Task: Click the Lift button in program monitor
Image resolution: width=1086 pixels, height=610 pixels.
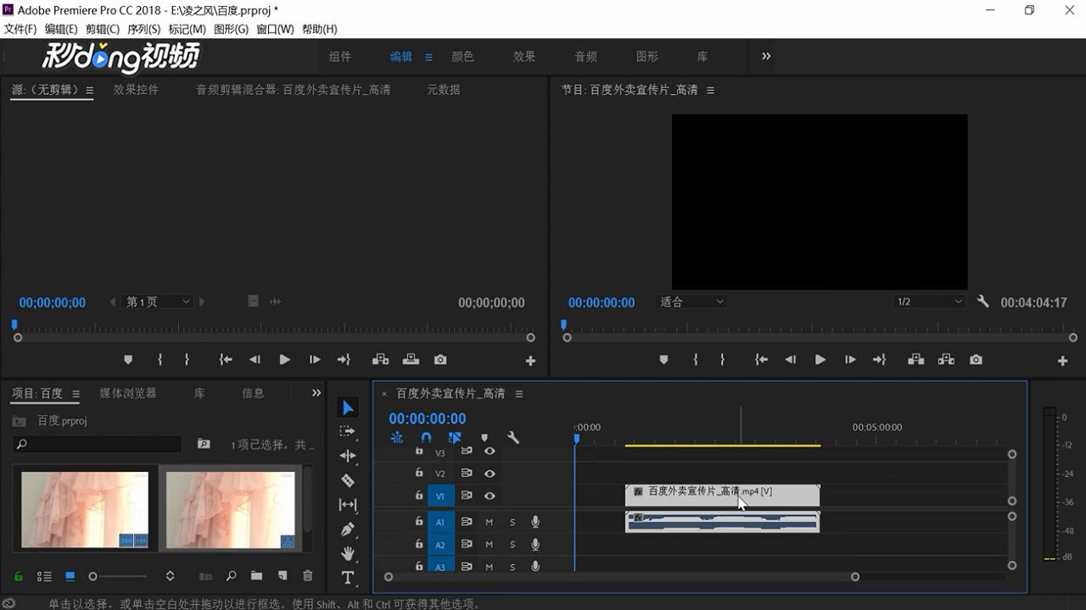Action: tap(915, 360)
